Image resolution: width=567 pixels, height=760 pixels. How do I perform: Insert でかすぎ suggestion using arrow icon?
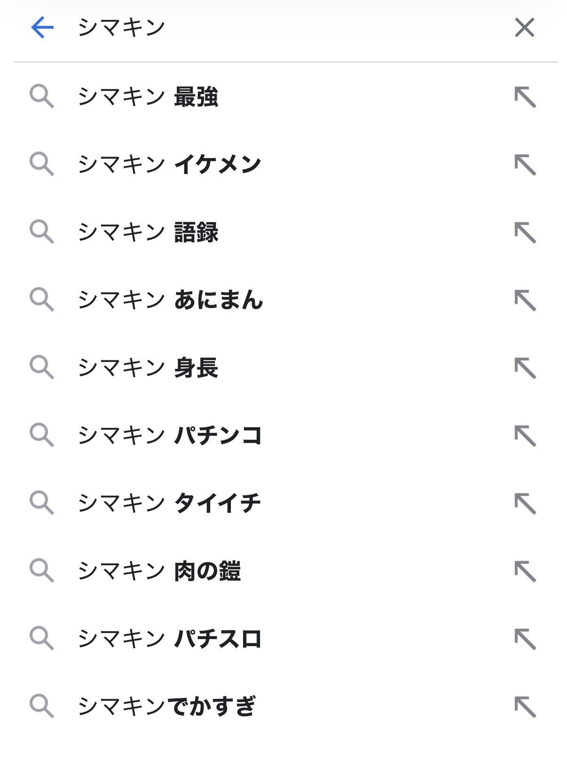(x=525, y=706)
